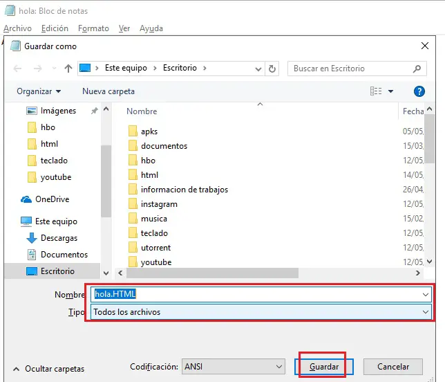Click instagram folder icon
The height and width of the screenshot is (382, 445).
click(x=133, y=204)
